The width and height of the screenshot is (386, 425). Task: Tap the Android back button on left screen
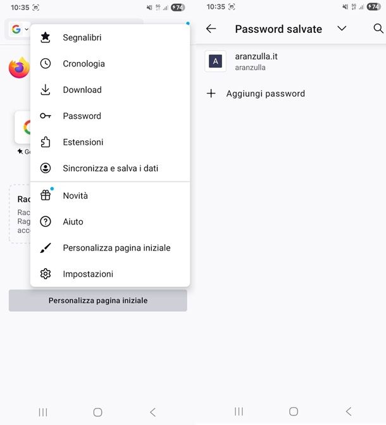pyautogui.click(x=153, y=412)
